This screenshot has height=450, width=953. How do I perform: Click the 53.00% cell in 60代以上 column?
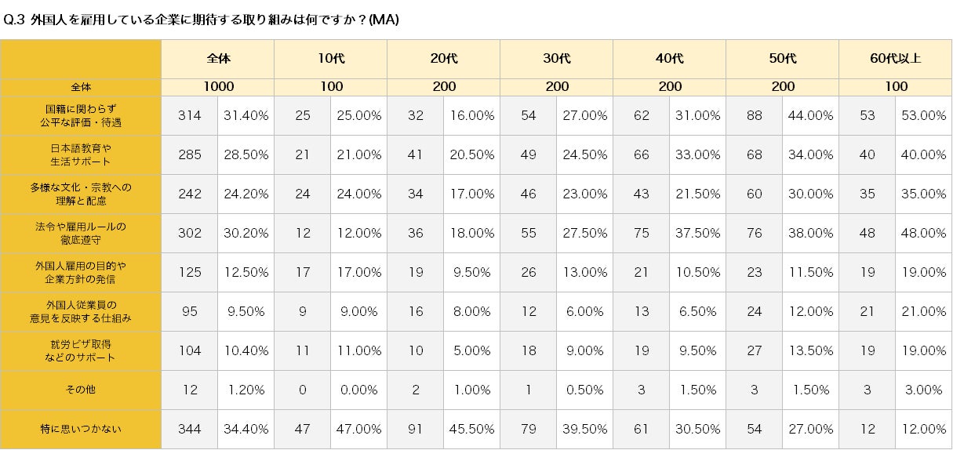click(923, 115)
